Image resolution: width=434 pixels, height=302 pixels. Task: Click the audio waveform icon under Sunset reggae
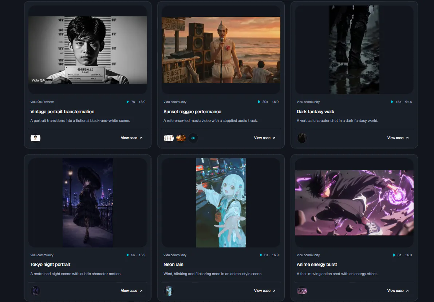[193, 138]
